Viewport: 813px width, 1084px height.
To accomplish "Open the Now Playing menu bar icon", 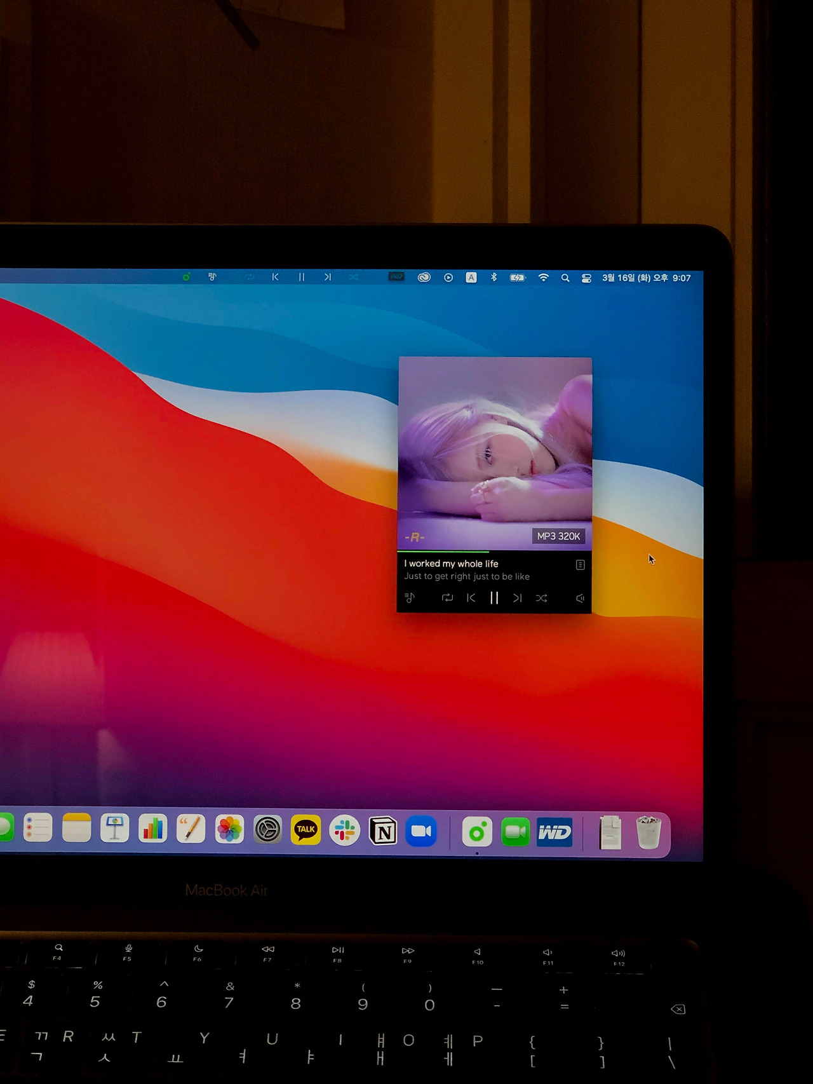I will click(448, 278).
